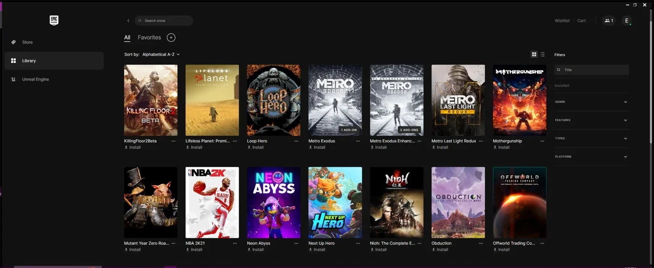Open more options for Mothergunship
This screenshot has width=654, height=268.
point(542,141)
